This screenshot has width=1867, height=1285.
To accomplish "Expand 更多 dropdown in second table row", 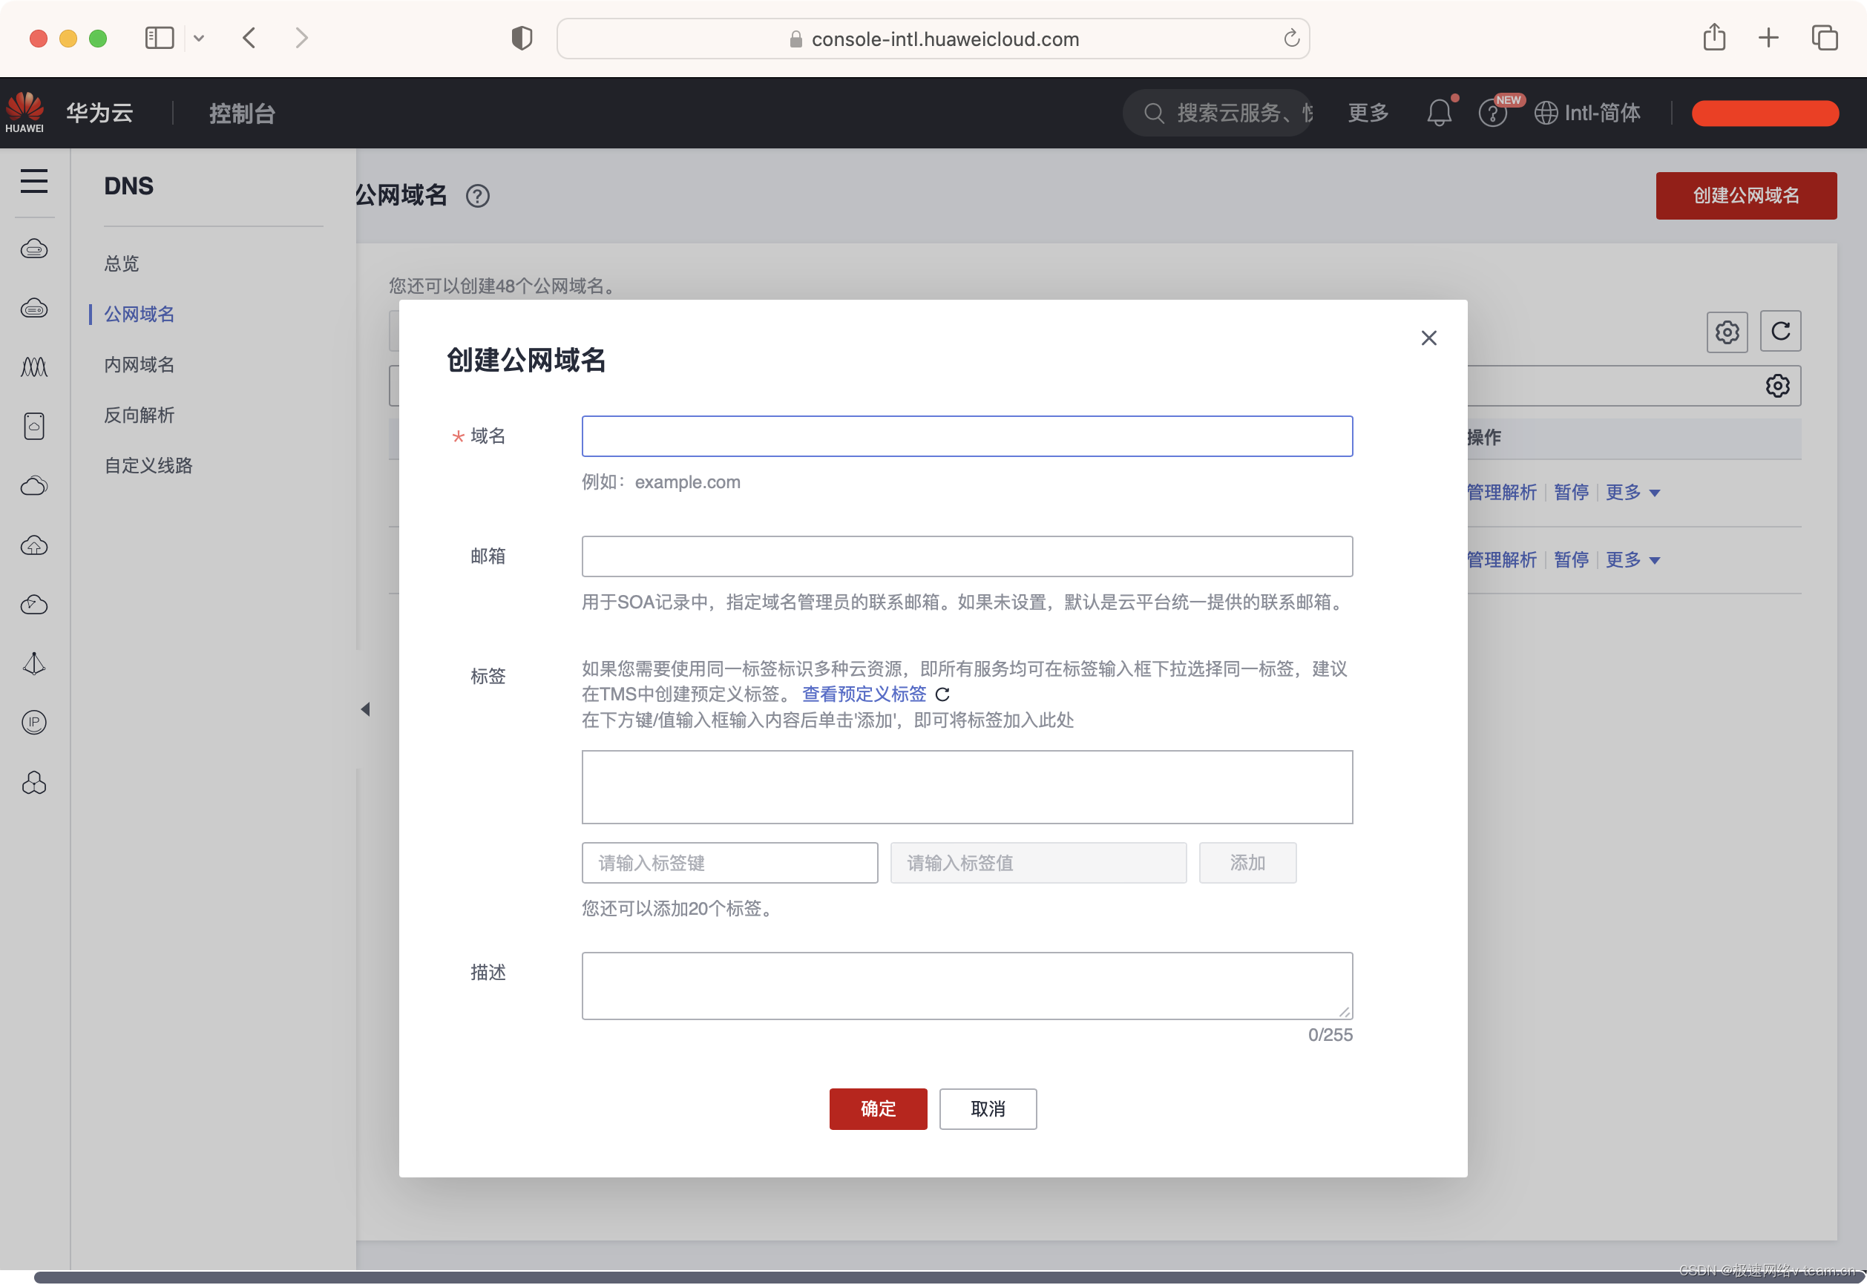I will 1632,559.
